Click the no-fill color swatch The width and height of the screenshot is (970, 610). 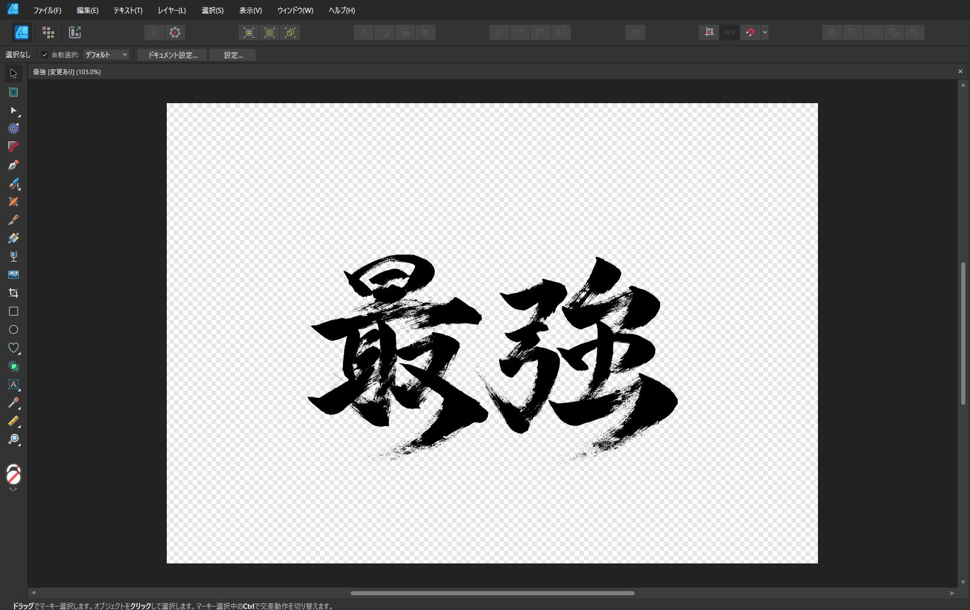tap(14, 474)
